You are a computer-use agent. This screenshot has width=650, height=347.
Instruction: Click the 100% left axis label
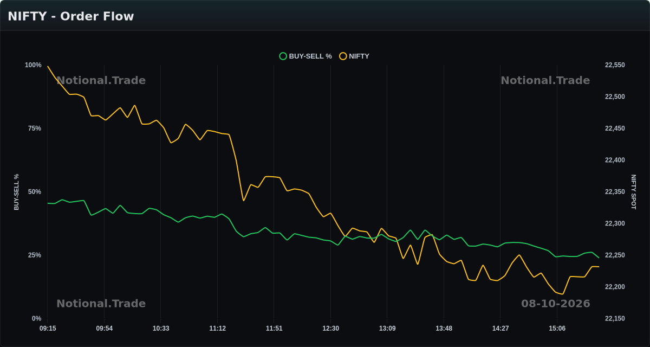[x=33, y=65]
